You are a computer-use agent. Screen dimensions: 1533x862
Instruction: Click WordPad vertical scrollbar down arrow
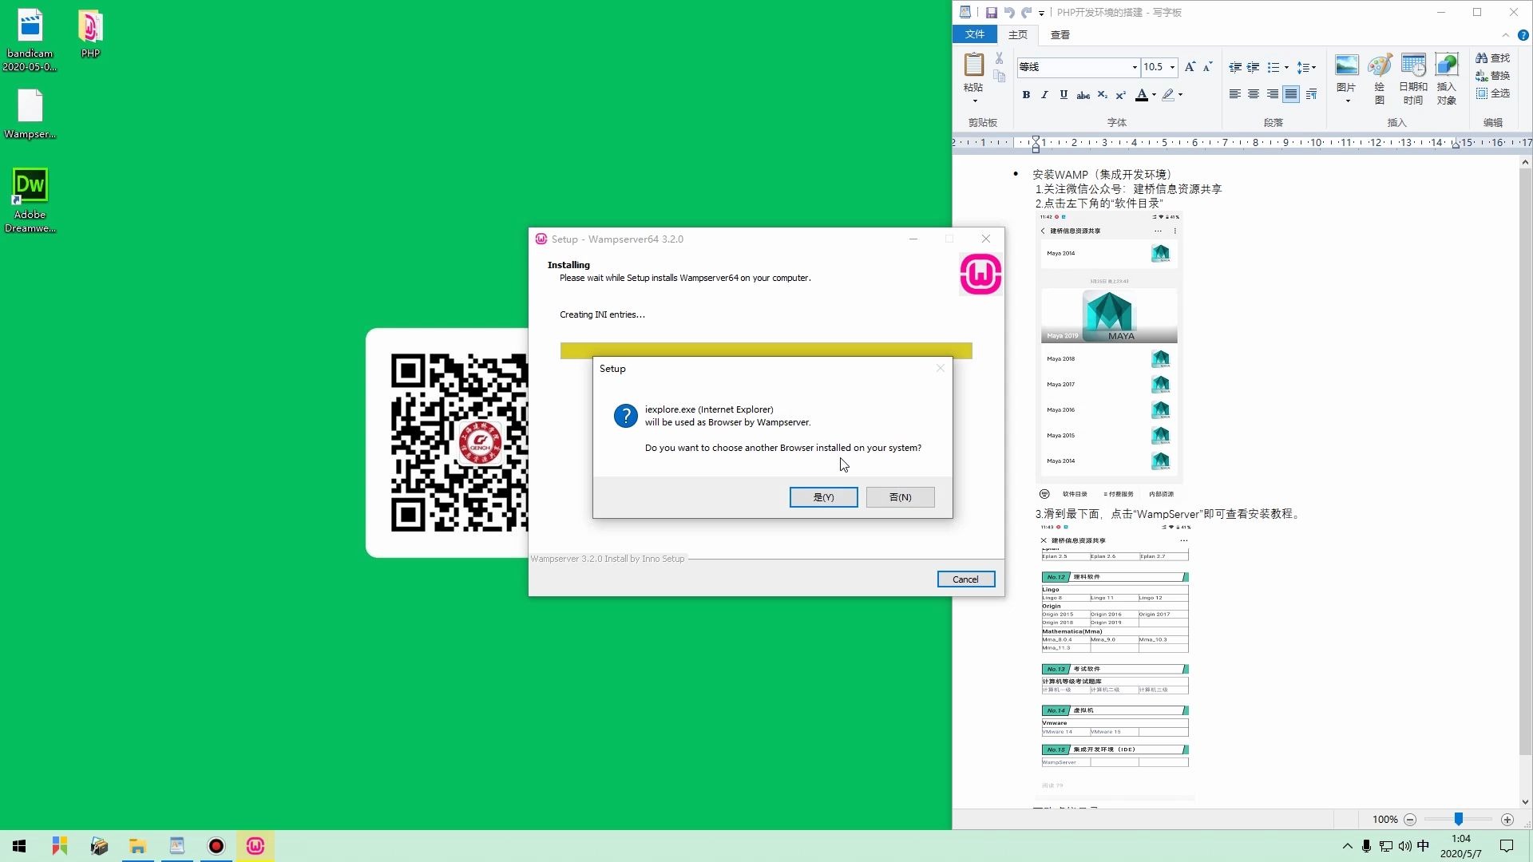point(1525,802)
